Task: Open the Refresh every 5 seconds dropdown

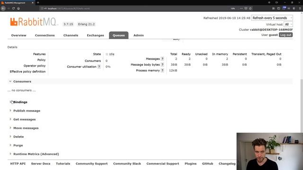Action: 272,18
